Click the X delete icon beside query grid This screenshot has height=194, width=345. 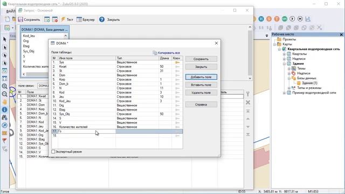[x=248, y=102]
